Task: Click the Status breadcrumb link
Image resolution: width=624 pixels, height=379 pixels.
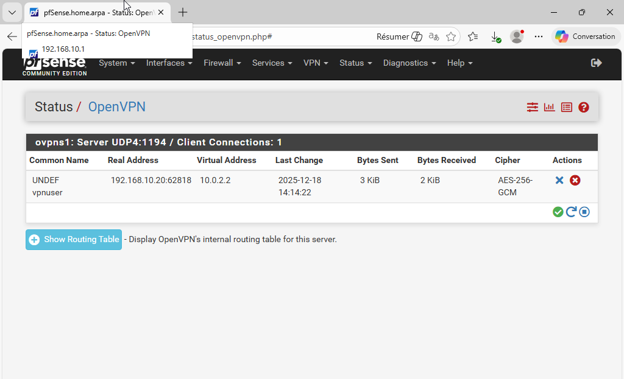Action: (x=54, y=107)
